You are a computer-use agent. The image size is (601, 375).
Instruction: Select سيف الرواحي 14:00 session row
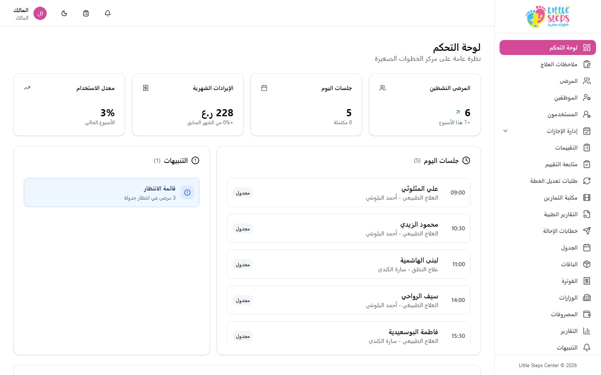[348, 300]
